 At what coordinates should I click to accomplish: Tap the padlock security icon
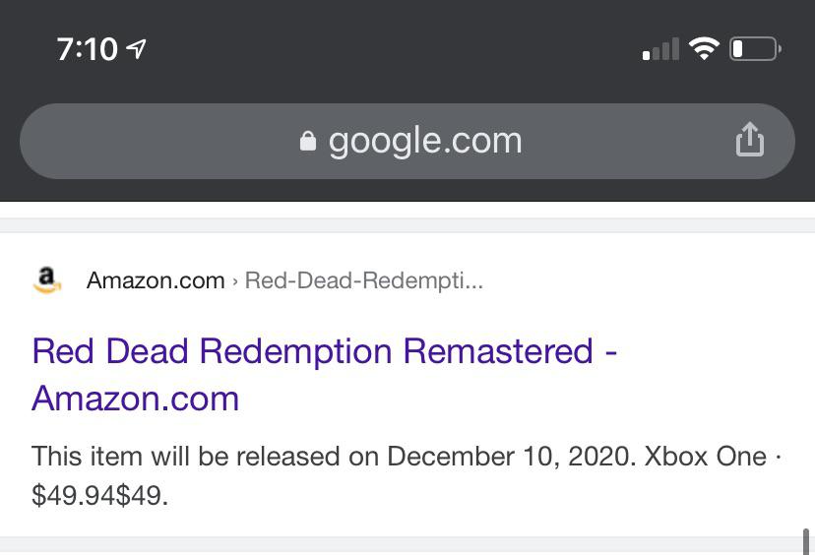pyautogui.click(x=308, y=142)
